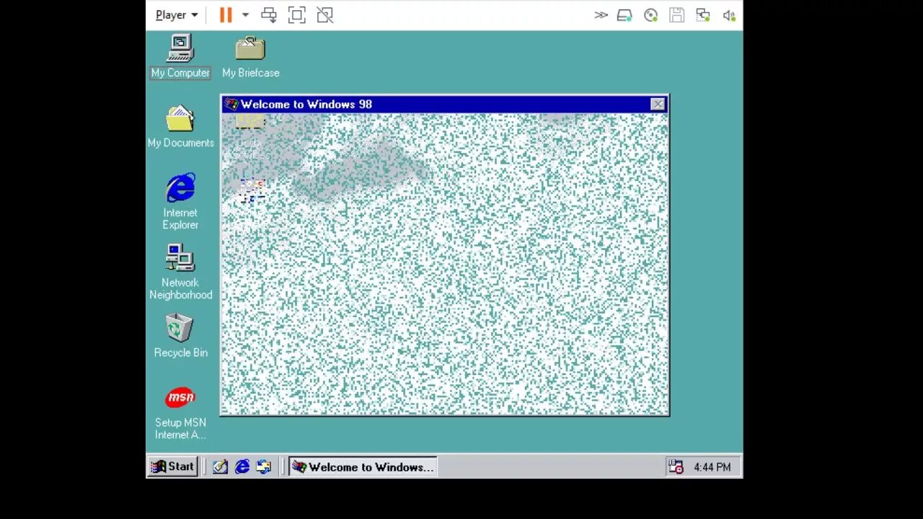The width and height of the screenshot is (923, 519).
Task: Expand the device toolbar chevrons
Action: coord(601,15)
